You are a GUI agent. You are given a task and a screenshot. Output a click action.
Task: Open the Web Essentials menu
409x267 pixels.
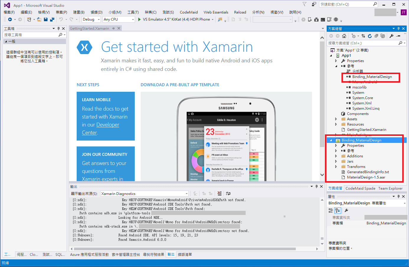tap(216, 12)
